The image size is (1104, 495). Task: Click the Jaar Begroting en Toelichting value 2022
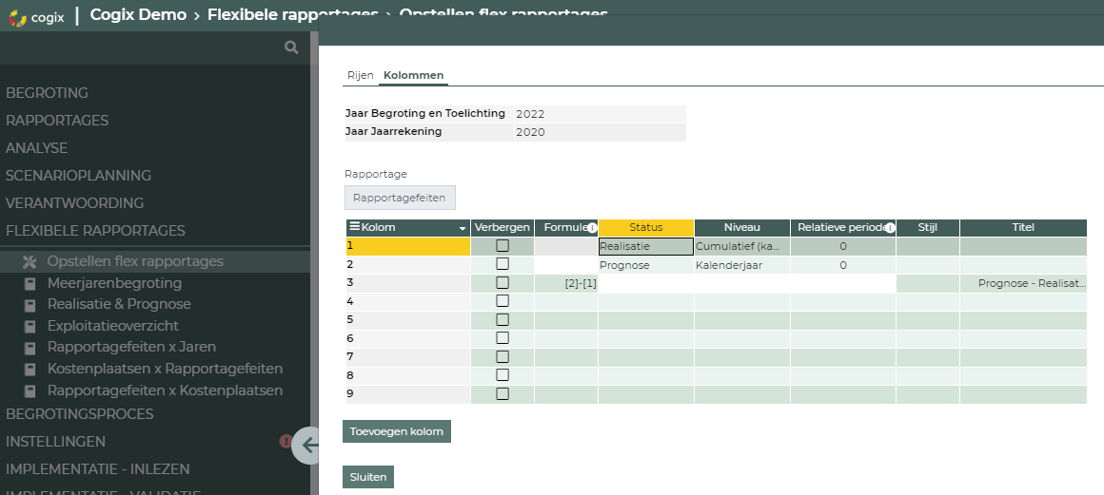600,114
